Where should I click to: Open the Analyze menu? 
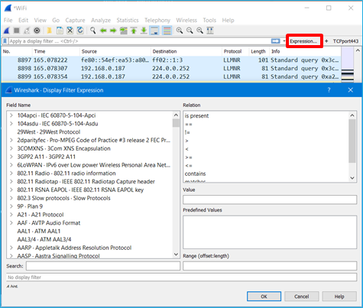pyautogui.click(x=101, y=20)
